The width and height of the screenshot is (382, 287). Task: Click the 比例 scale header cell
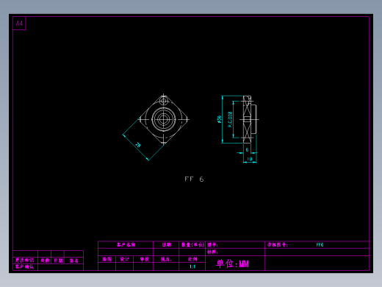tap(192, 259)
